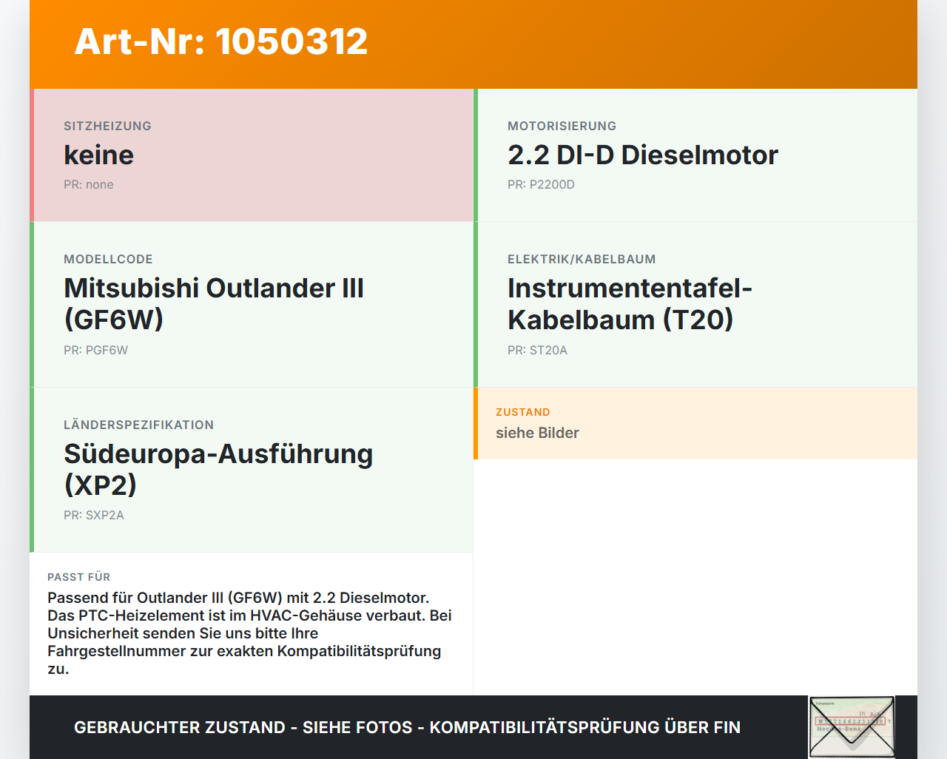Click the Zustand value 'siehe Bilder'

click(x=537, y=433)
